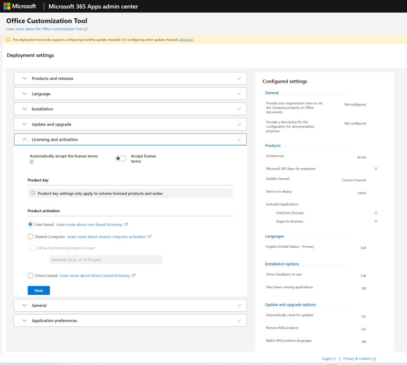This screenshot has width=407, height=365.
Task: Remove Skype for Business exclusion with X
Action: (x=376, y=221)
